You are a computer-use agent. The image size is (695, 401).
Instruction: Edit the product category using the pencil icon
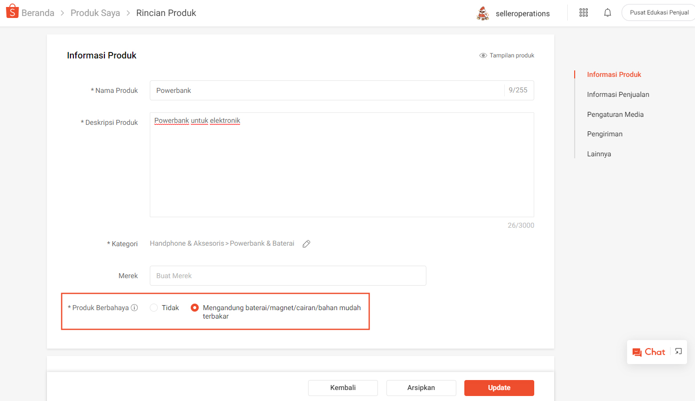[306, 244]
